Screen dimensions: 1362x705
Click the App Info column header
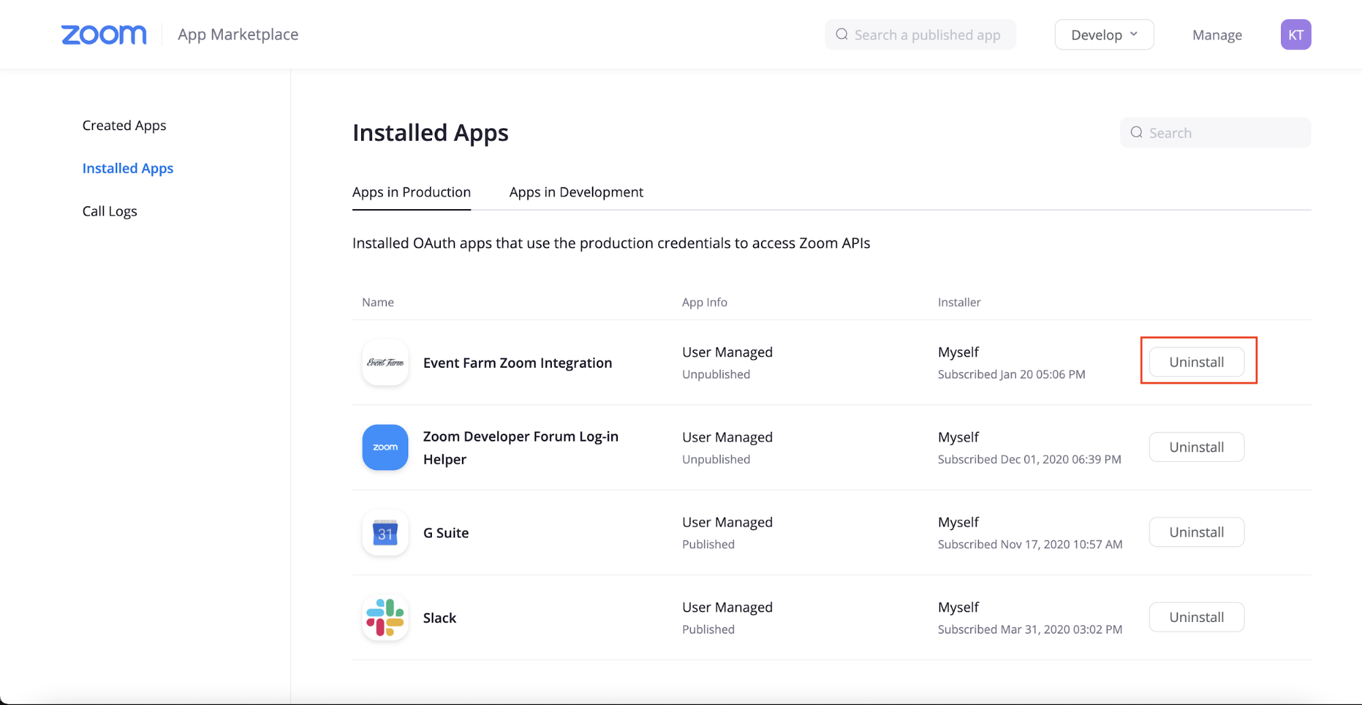705,302
